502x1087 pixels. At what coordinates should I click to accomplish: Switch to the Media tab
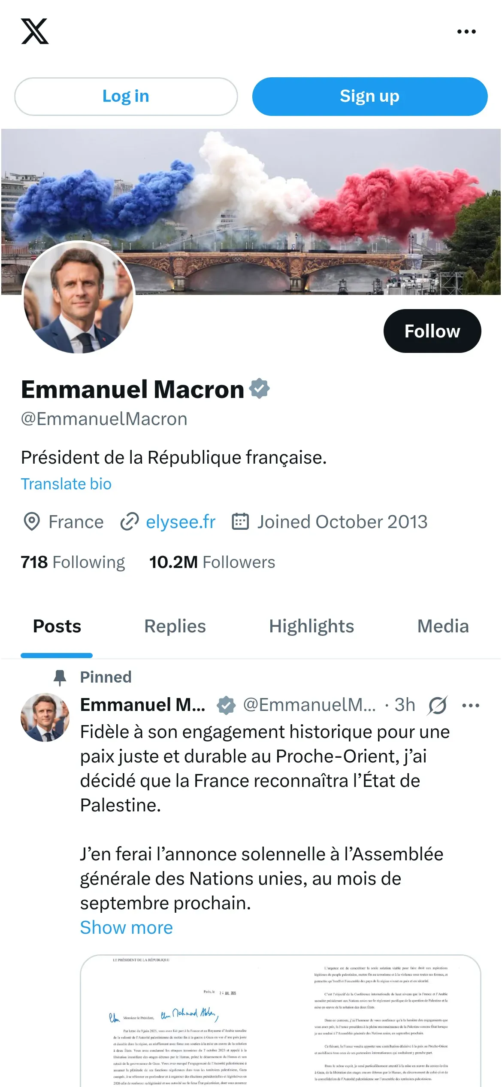443,626
